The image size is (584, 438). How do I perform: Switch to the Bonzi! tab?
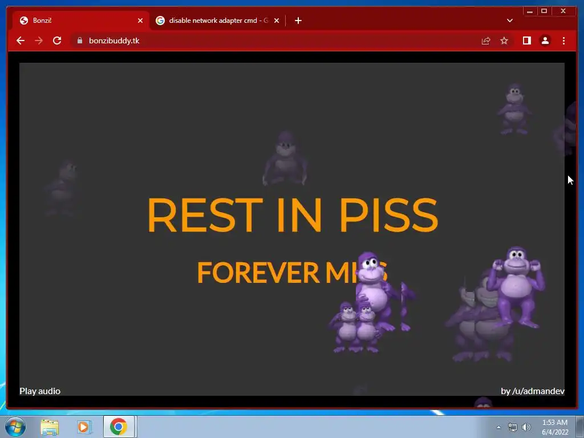pos(80,21)
